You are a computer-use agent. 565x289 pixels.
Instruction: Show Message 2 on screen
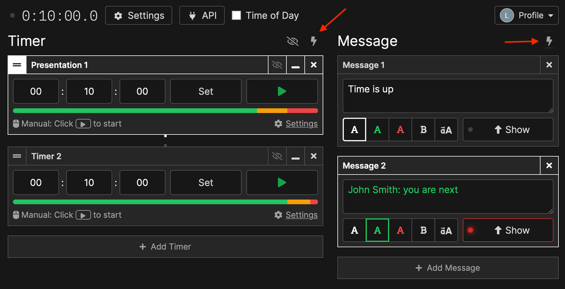508,230
